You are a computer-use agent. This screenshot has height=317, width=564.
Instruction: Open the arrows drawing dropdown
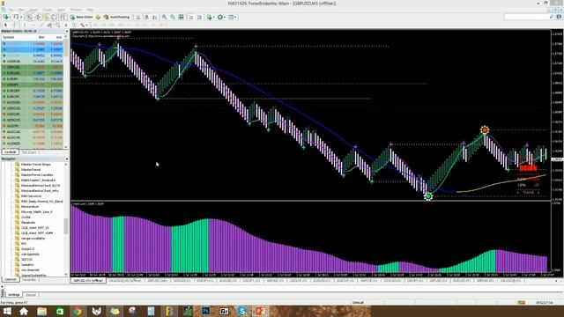pos(84,25)
